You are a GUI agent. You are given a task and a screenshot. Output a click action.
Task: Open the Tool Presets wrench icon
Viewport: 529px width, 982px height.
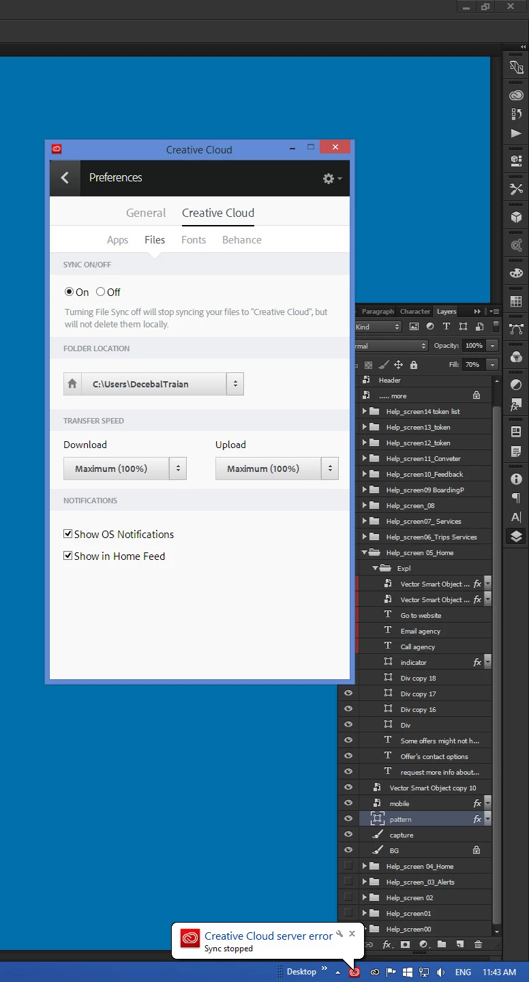pos(516,189)
